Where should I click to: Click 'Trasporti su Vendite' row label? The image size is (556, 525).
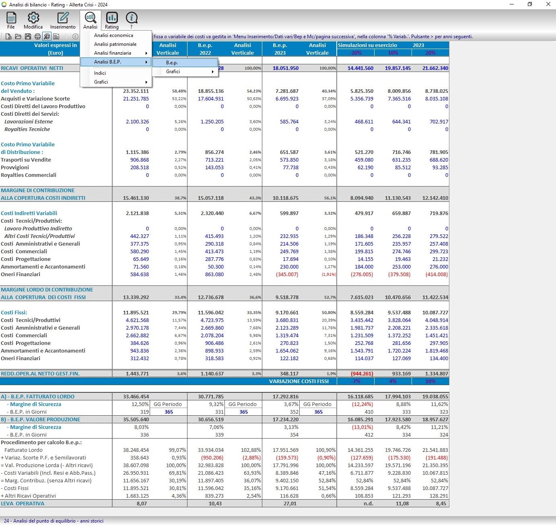point(26,160)
